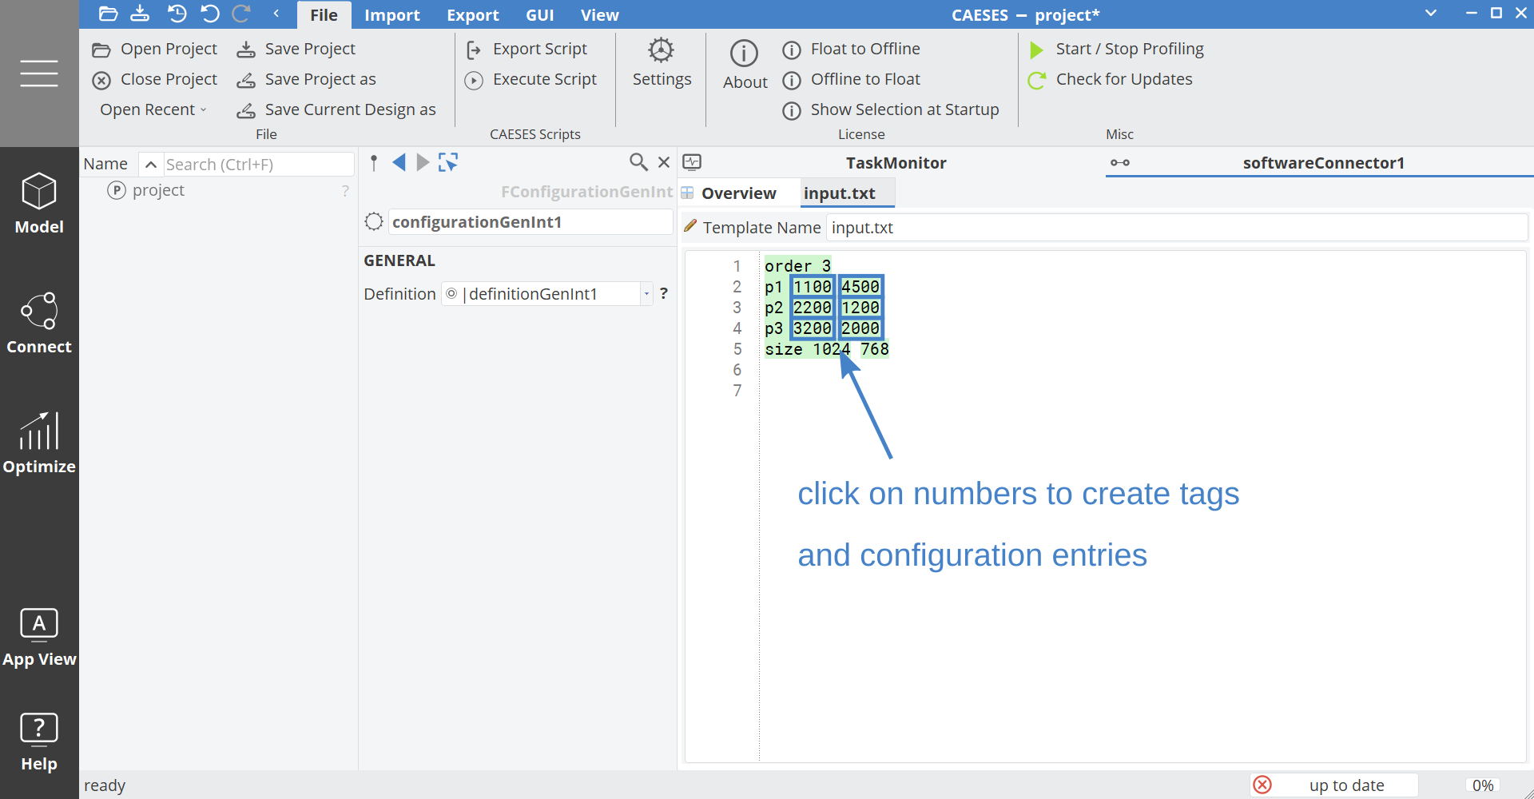Select the File ribbon tab
The height and width of the screenshot is (799, 1534).
click(x=324, y=15)
